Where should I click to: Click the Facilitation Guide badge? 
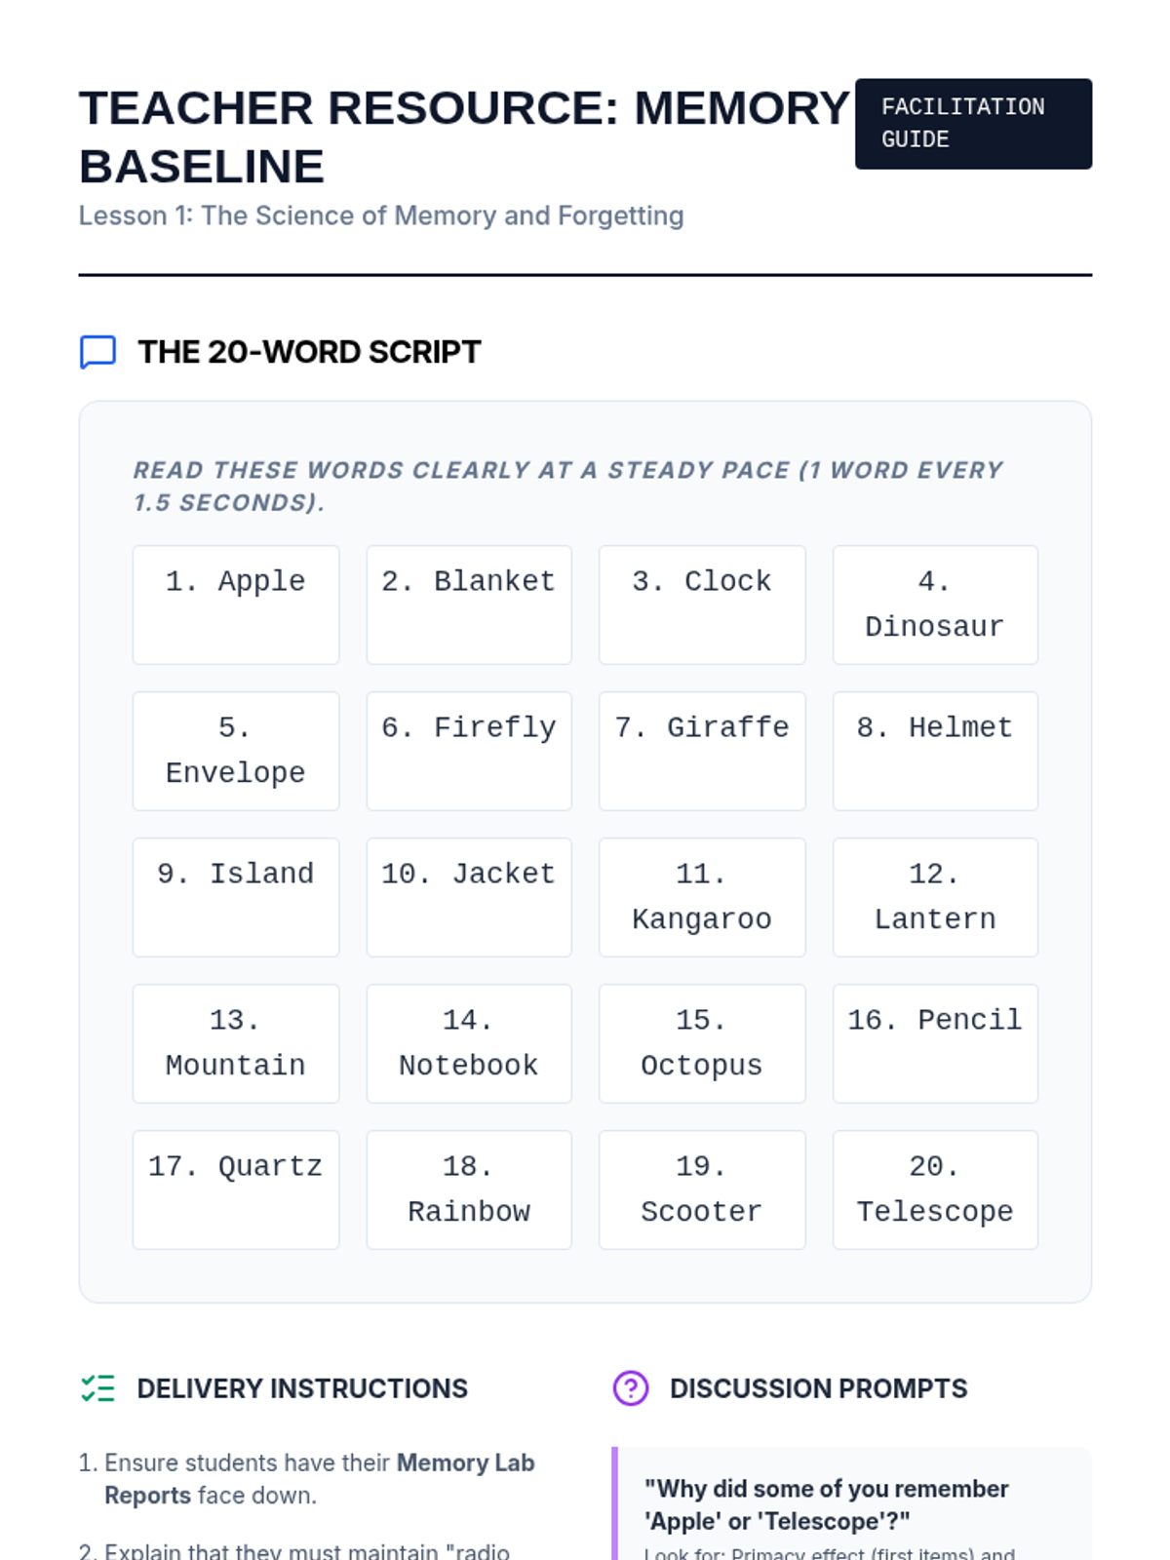pos(973,124)
